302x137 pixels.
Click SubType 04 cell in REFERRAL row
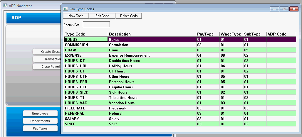click(255, 113)
